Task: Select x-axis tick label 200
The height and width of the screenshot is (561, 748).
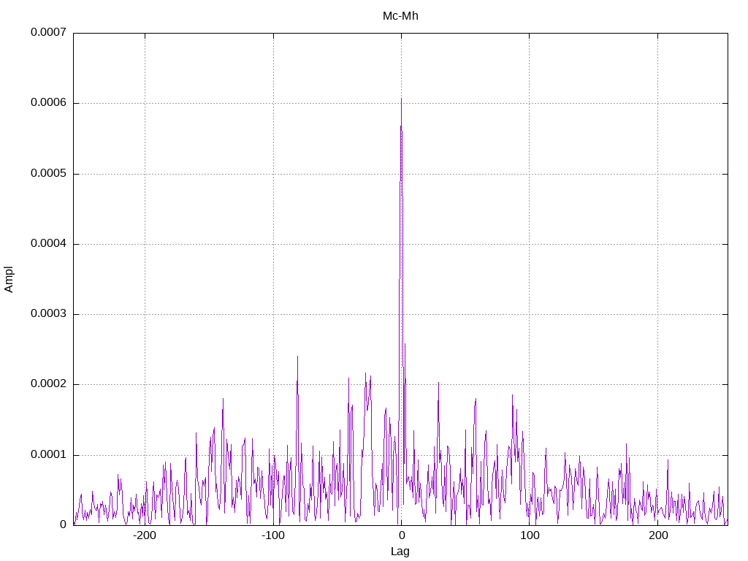Action: (x=658, y=535)
